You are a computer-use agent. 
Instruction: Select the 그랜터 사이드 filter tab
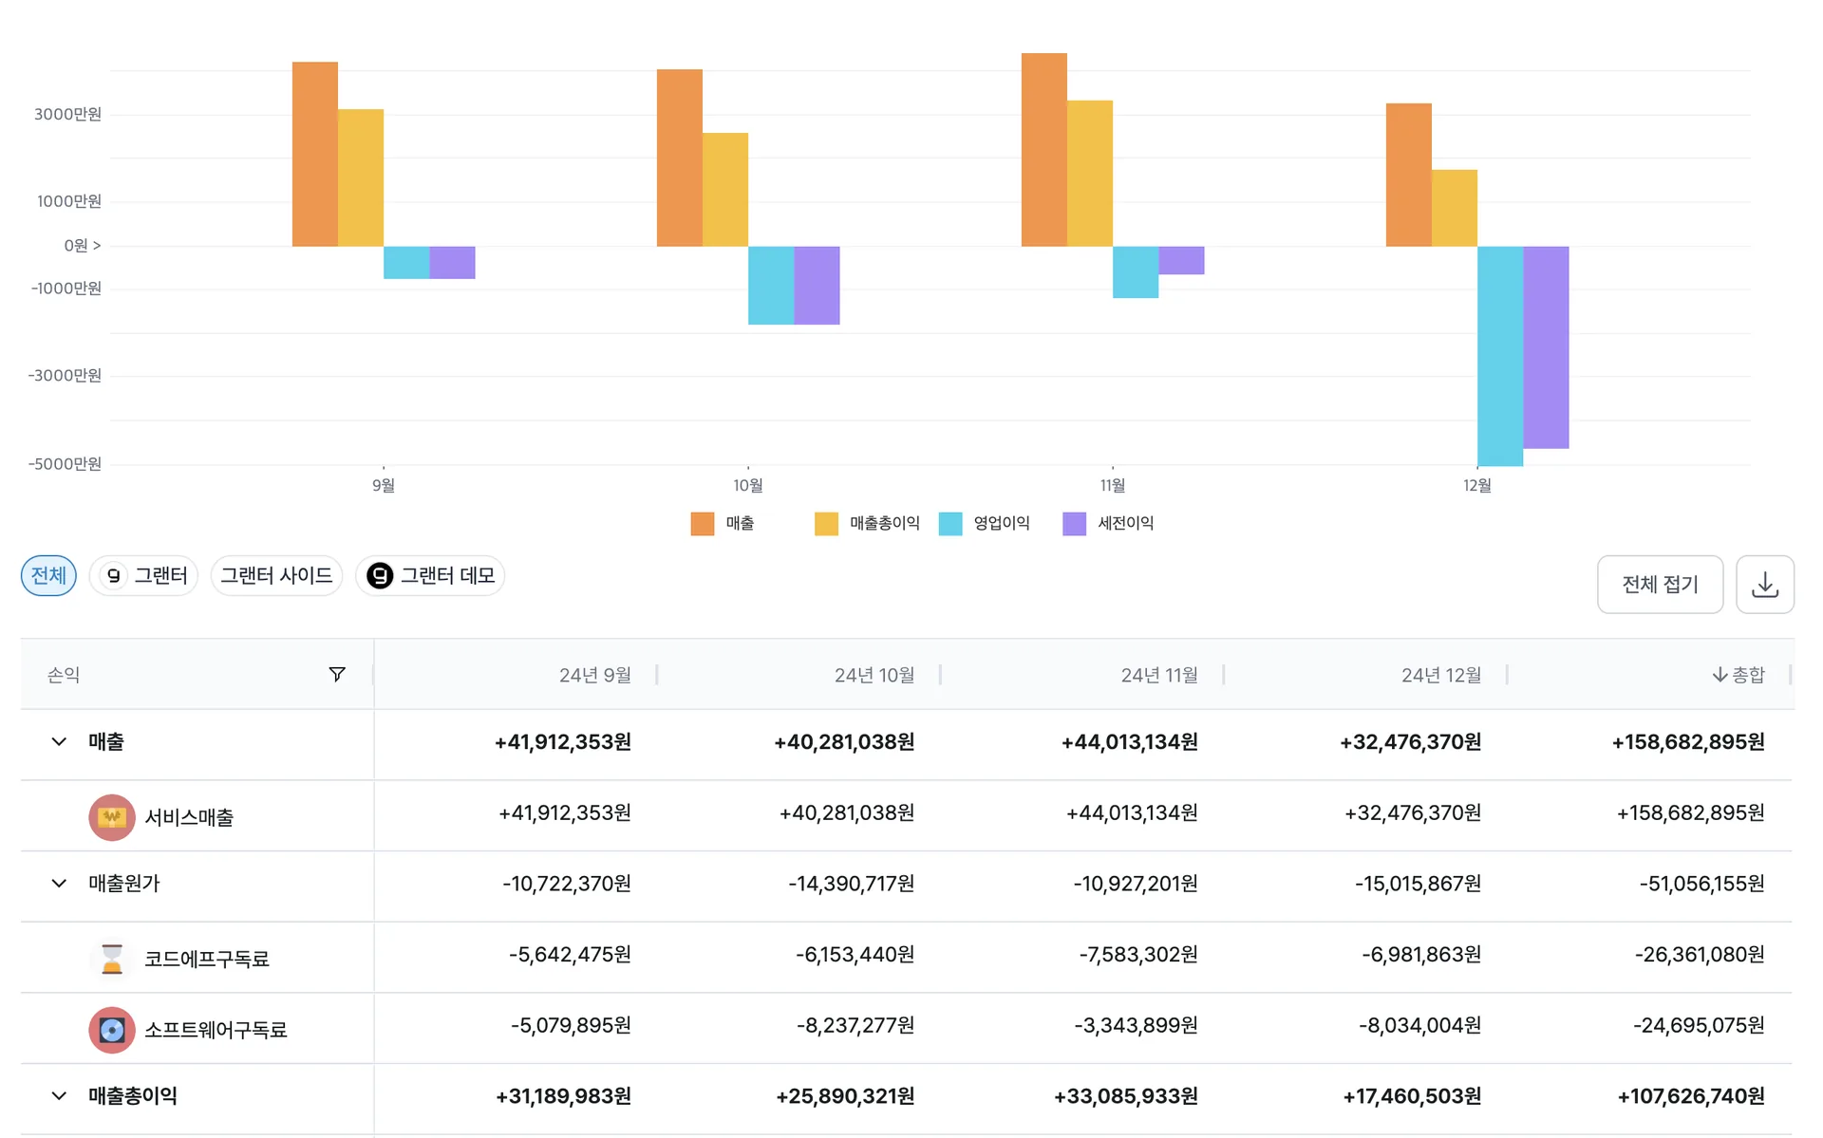[x=276, y=575]
